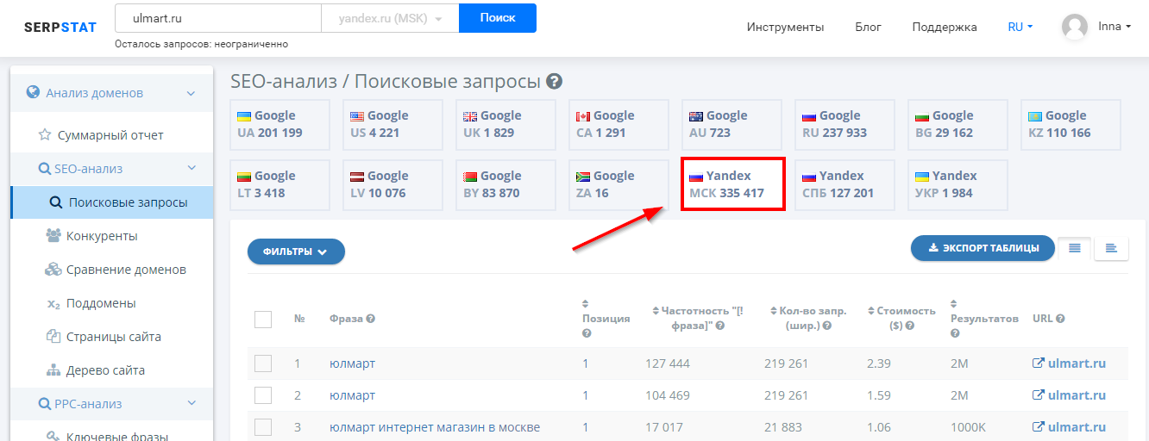Screen dimensions: 1149x441
Task: Click the globe icon for Анализ доменов
Action: coord(33,92)
